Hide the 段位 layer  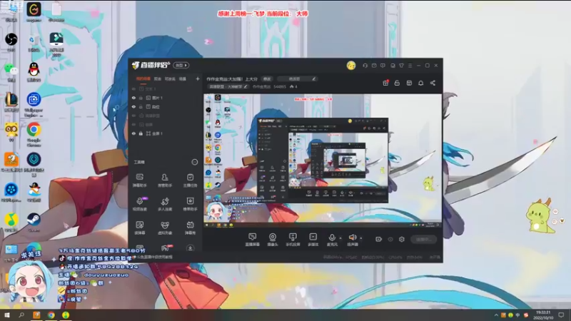133,106
